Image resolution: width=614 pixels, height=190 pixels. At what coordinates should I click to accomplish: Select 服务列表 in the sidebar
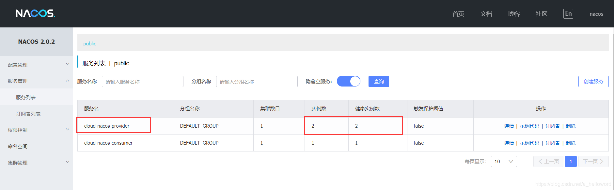(26, 98)
